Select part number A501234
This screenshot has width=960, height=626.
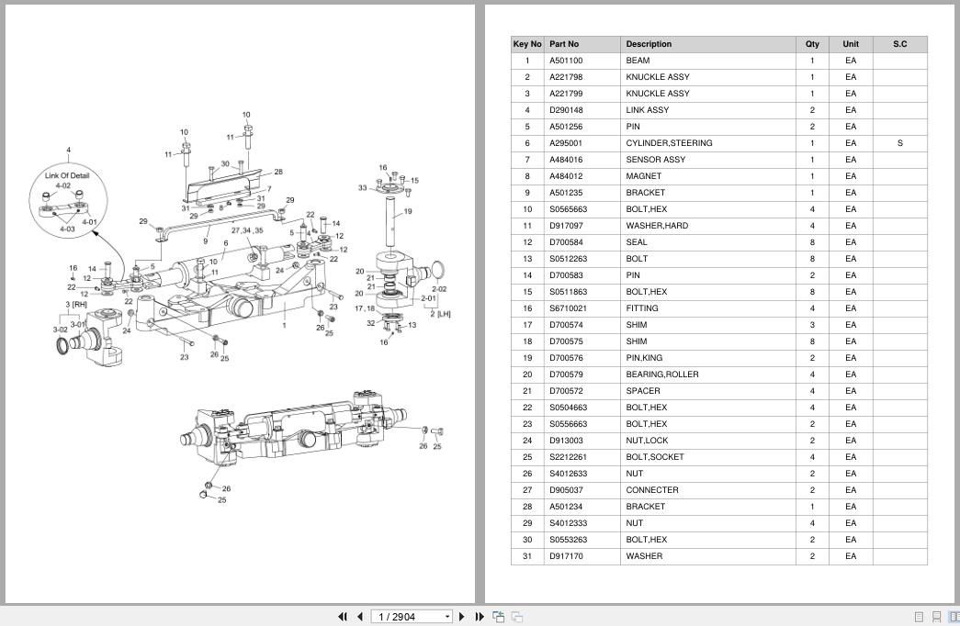566,507
